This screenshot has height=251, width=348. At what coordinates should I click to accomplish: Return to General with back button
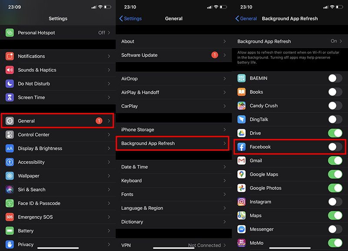[x=246, y=19]
